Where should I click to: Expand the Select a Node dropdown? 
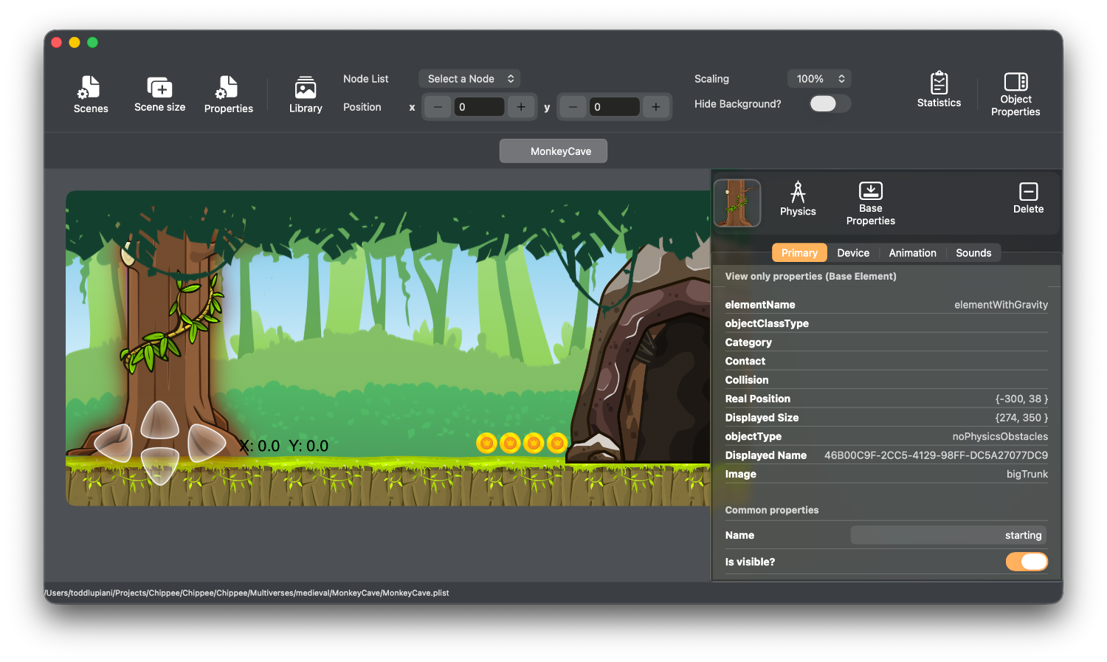pos(469,79)
